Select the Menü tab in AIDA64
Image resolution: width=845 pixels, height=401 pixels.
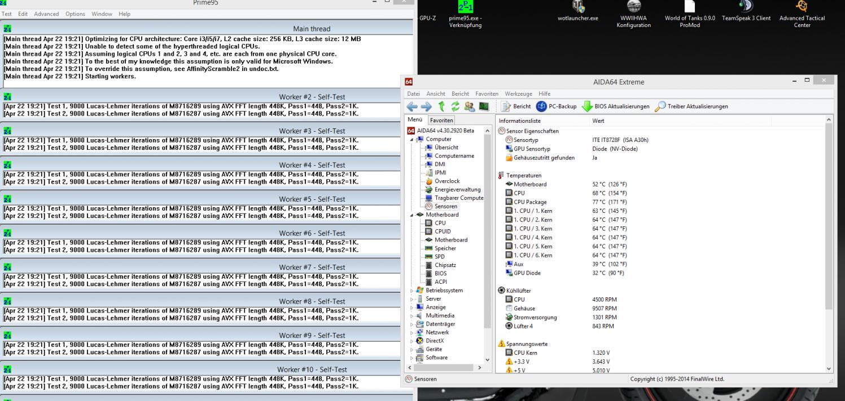[x=415, y=119]
